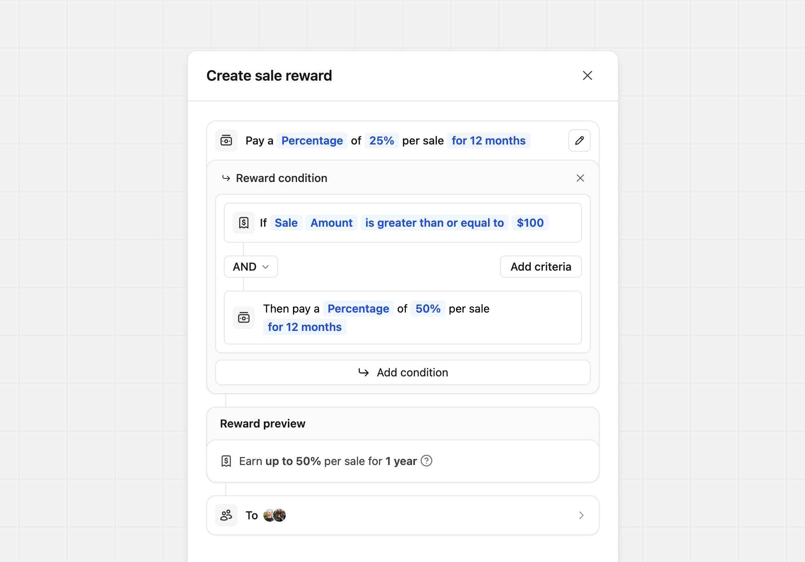The width and height of the screenshot is (805, 562).
Task: Click the receipt icon in Reward preview
Action: (226, 461)
